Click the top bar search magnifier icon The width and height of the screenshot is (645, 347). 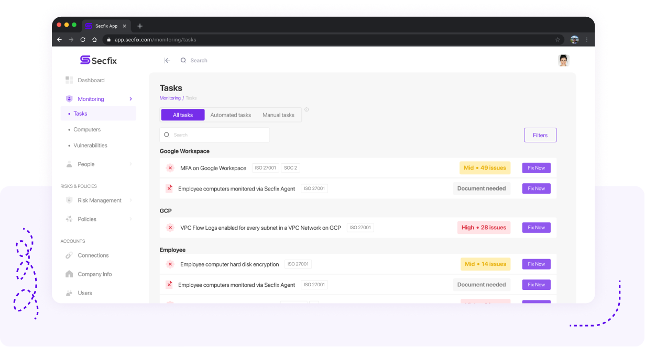(x=183, y=60)
